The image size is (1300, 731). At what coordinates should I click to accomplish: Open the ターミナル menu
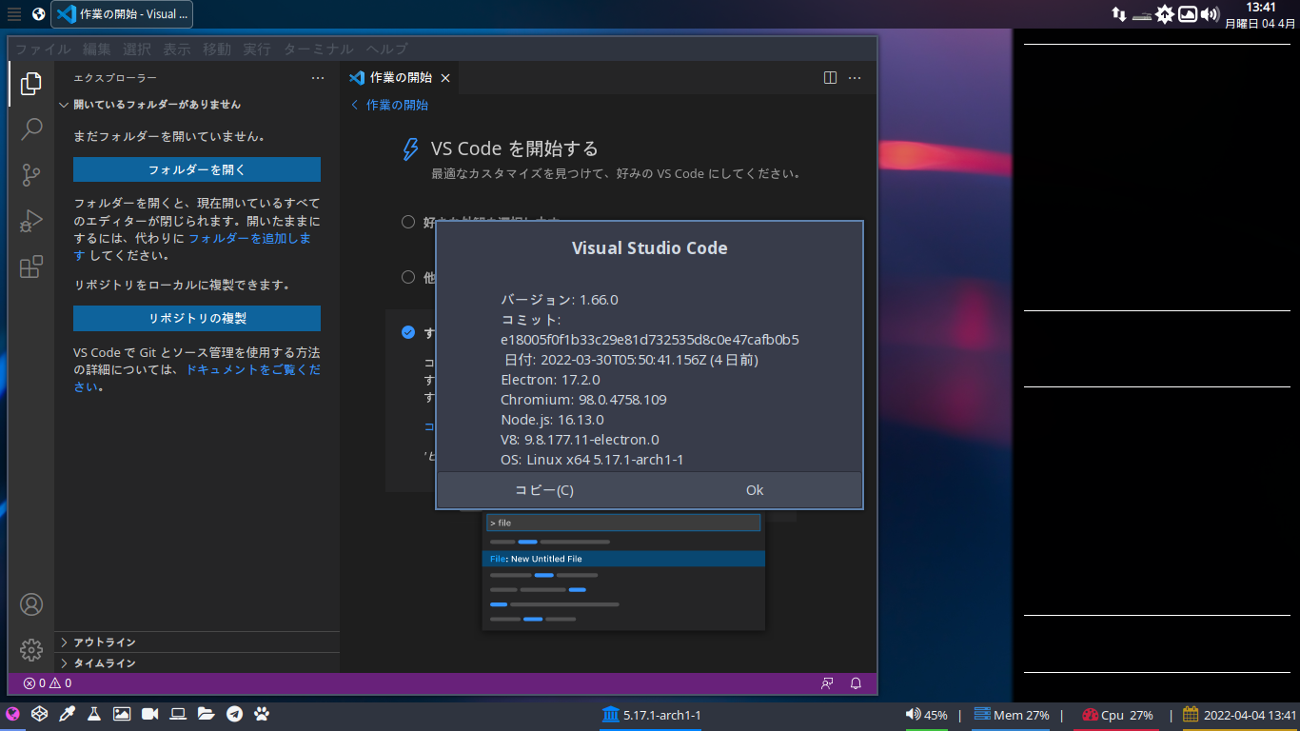[319, 49]
